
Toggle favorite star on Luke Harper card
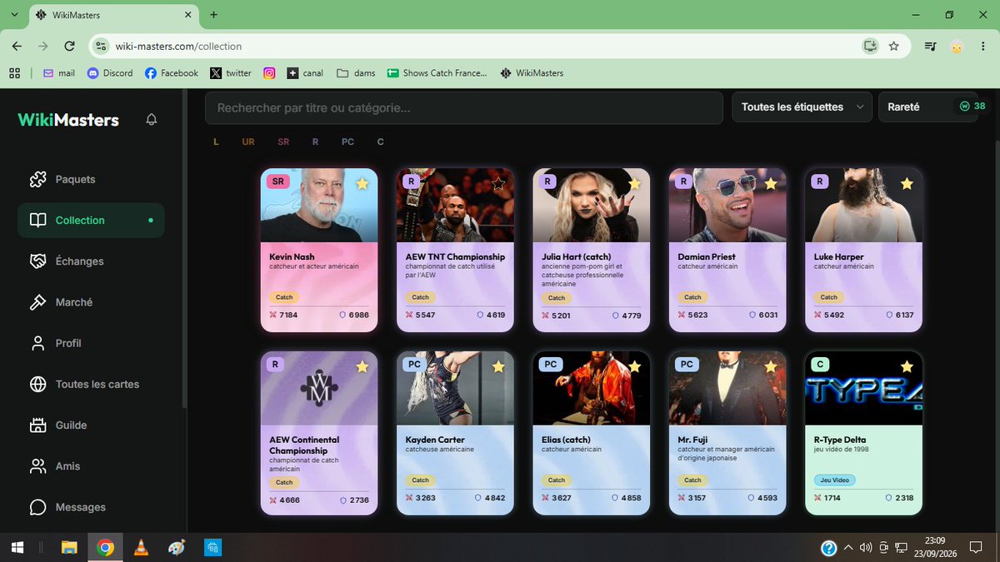pyautogui.click(x=907, y=183)
